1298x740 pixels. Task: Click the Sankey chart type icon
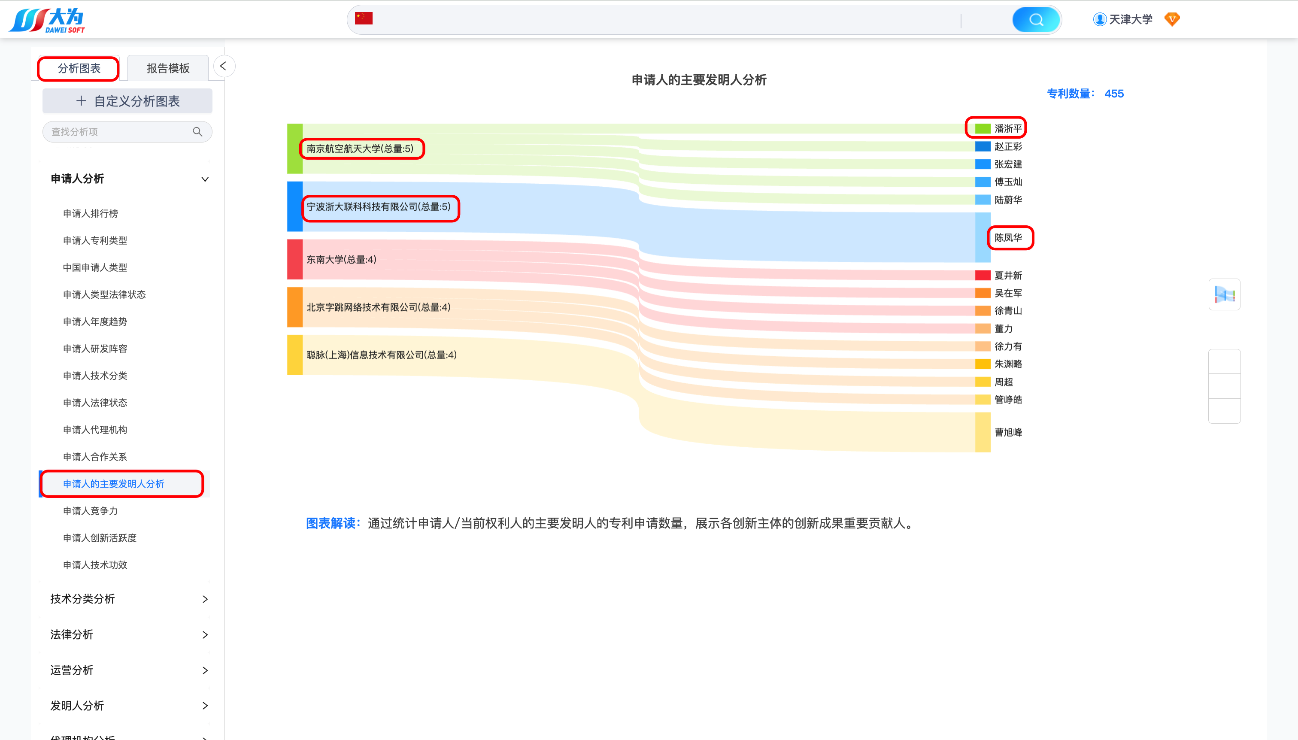coord(1224,294)
